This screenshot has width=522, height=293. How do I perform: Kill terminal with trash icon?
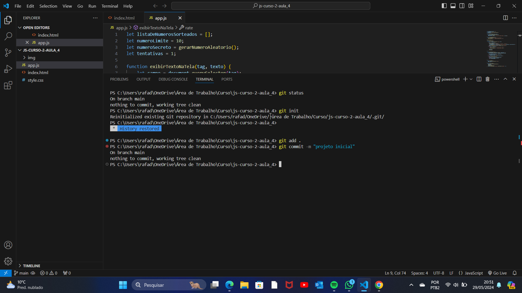[487, 79]
